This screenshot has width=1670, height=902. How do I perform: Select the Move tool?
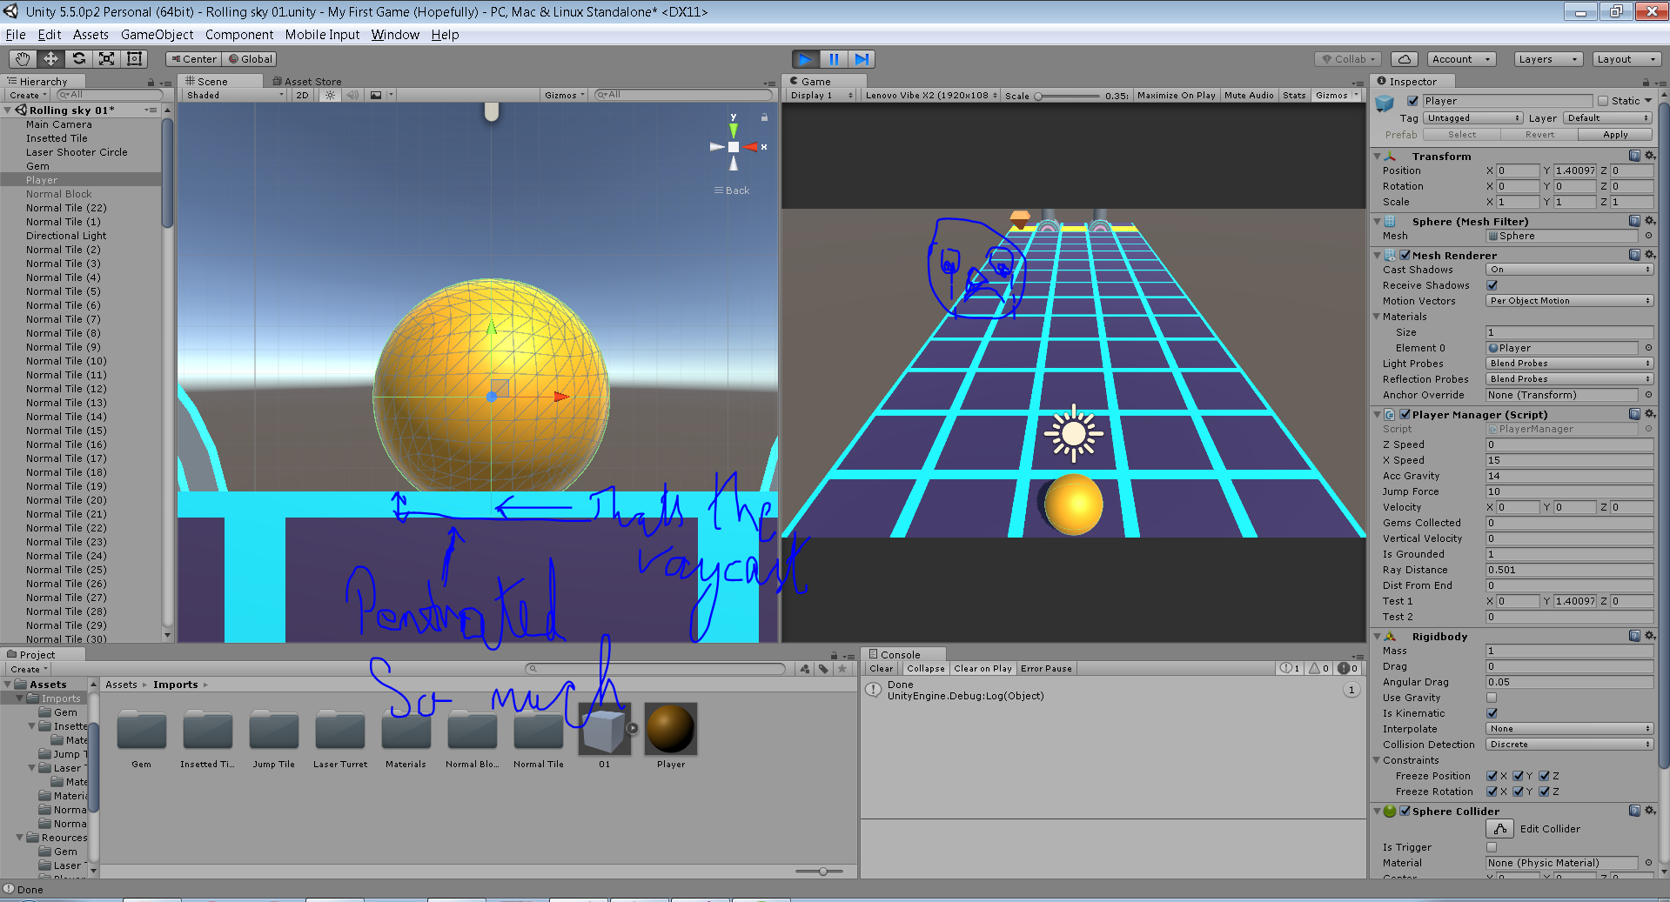click(x=50, y=58)
